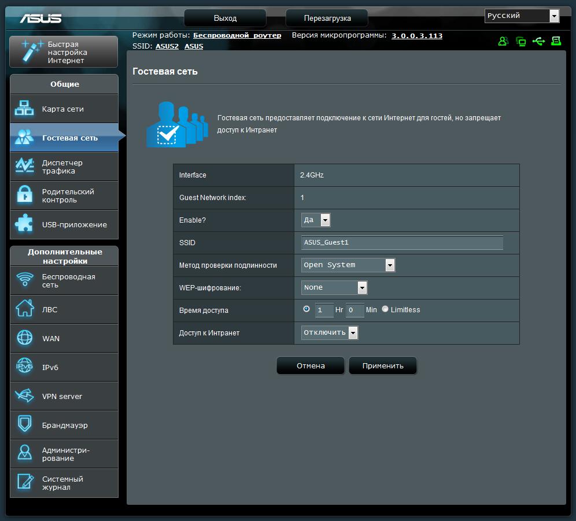Click the SSID field containing ASUS_Guest1

click(402, 242)
